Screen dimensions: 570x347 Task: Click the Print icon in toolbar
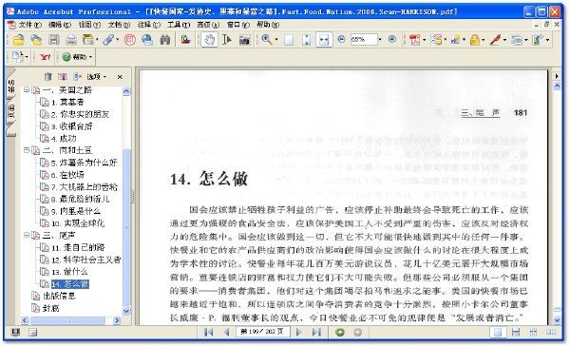pyautogui.click(x=71, y=40)
